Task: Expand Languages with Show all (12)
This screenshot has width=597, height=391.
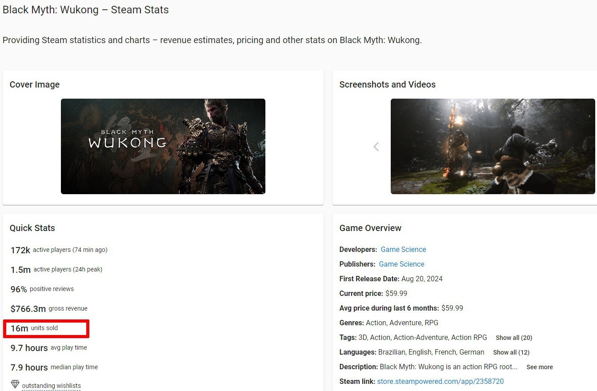Action: coord(511,352)
